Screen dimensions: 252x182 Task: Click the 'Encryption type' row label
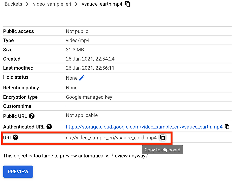pos(20,97)
